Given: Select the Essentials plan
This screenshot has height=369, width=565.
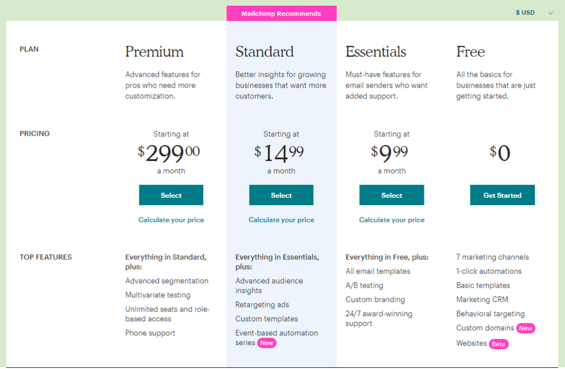Looking at the screenshot, I should click(x=391, y=194).
